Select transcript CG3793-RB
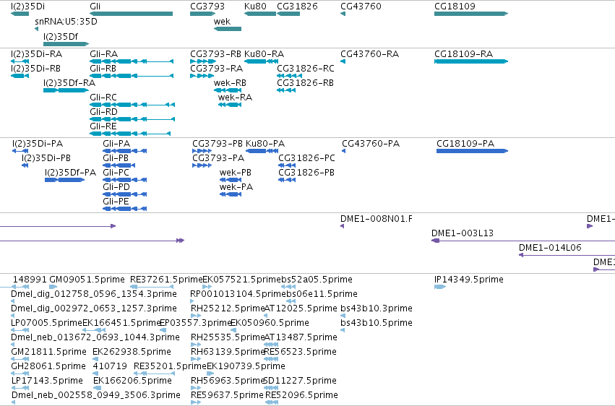Image resolution: width=615 pixels, height=406 pixels. pyautogui.click(x=203, y=61)
